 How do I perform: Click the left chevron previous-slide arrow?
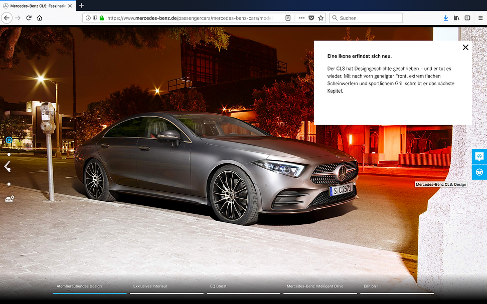(8, 166)
